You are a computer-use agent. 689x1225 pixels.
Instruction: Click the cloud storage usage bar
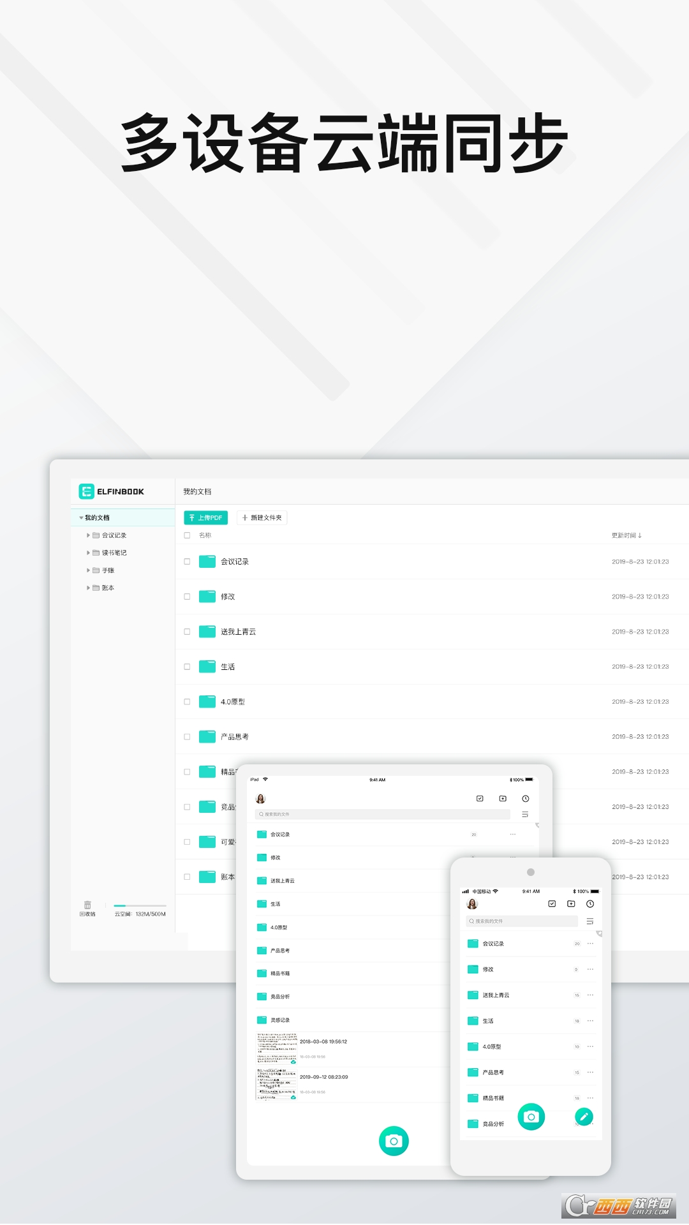coord(140,905)
